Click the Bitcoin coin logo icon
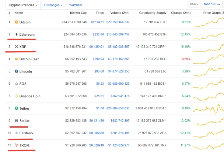This screenshot has height=152, width=224. 16,22
